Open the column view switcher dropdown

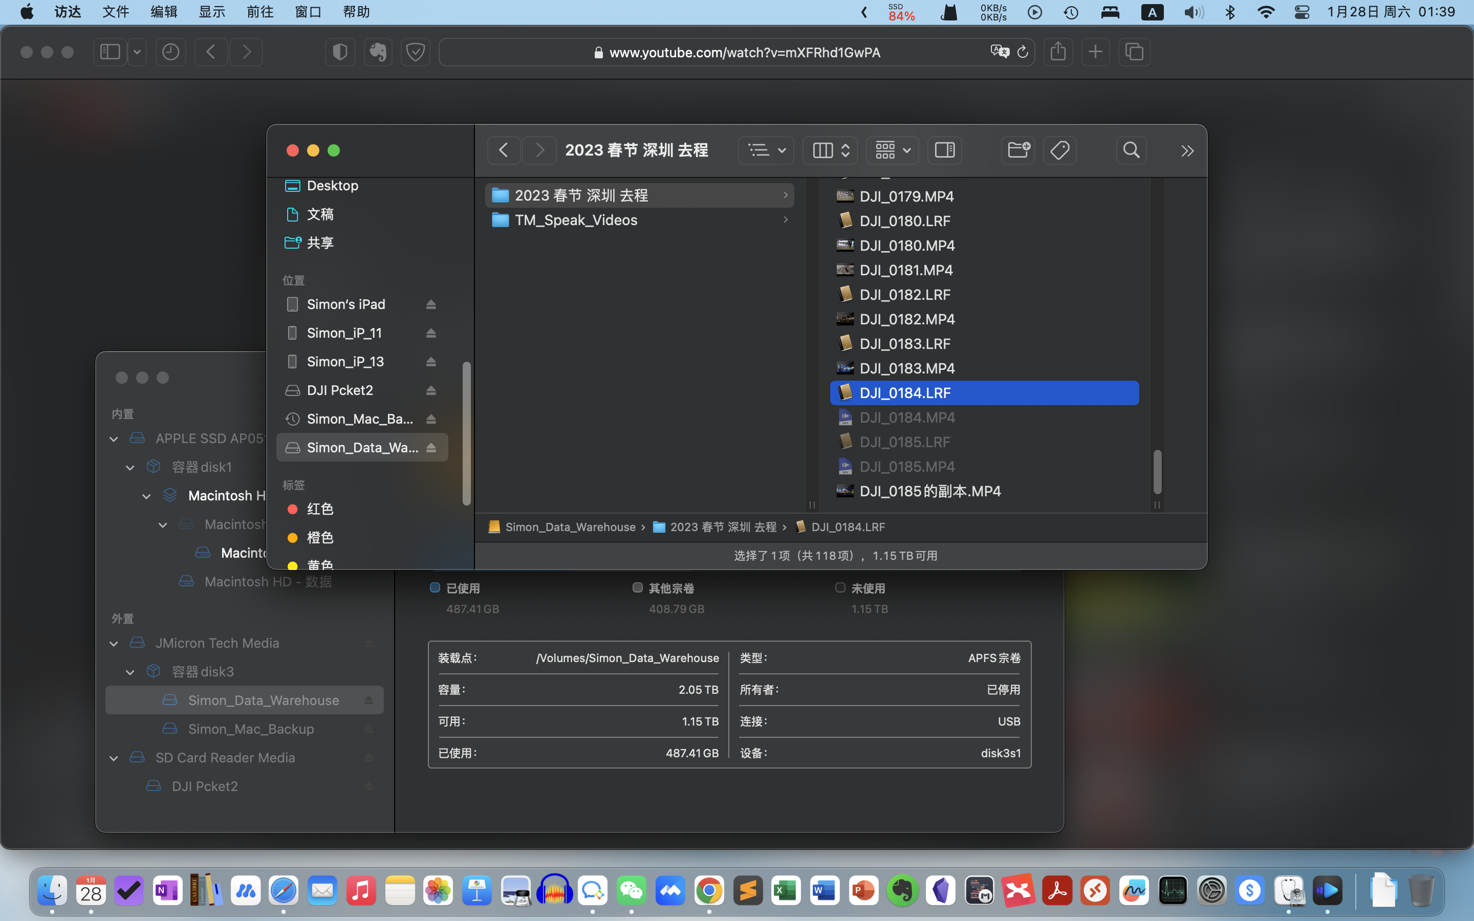point(830,150)
